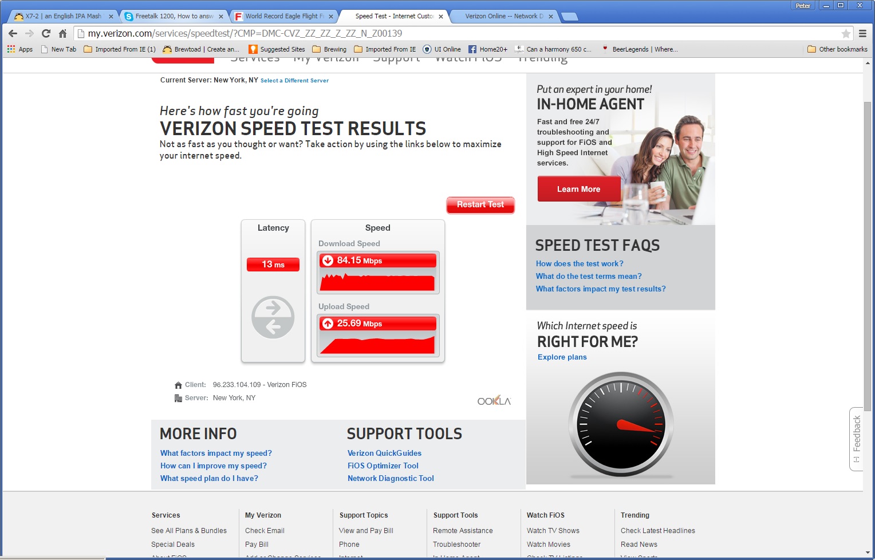Close the Freetalk 1200 tab
Screen dimensions: 875x560
(x=221, y=17)
